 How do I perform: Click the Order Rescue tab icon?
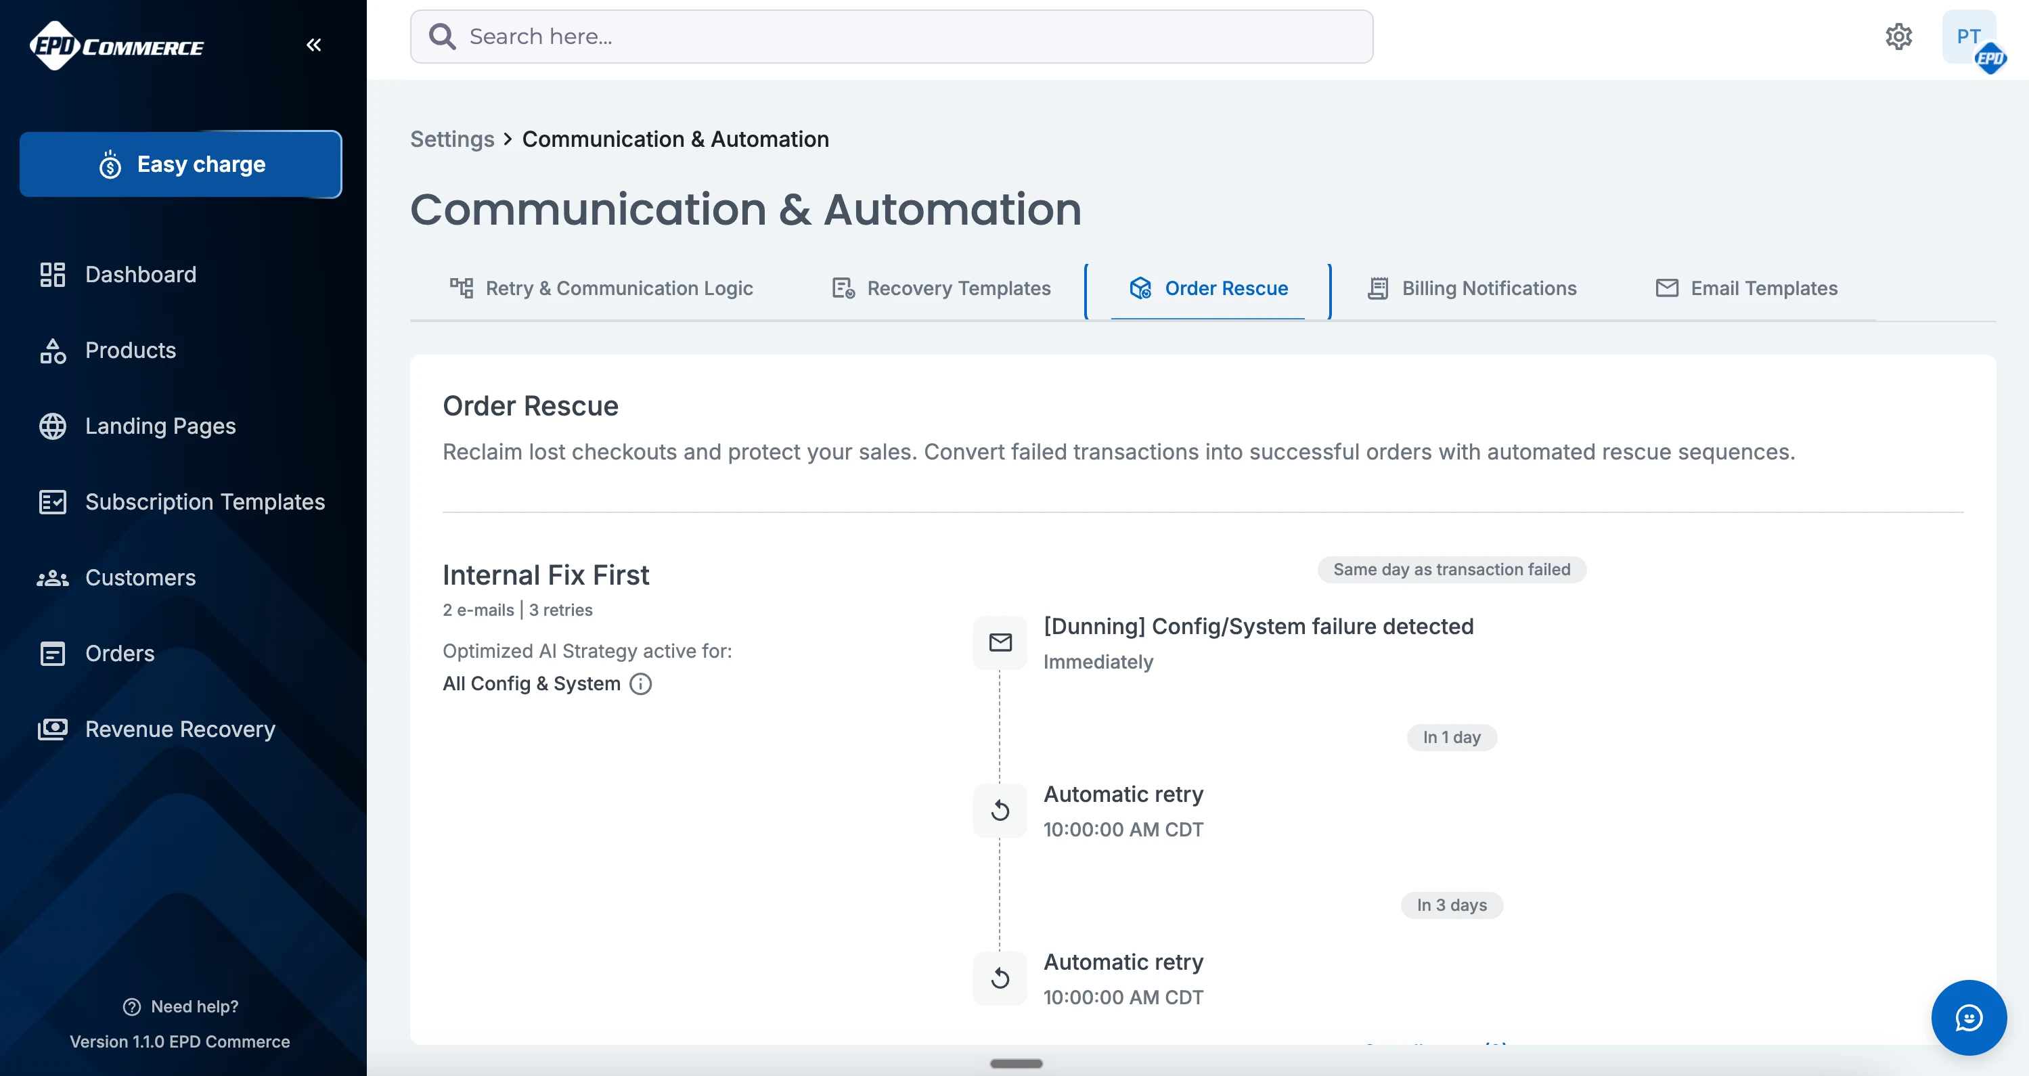[x=1140, y=288]
